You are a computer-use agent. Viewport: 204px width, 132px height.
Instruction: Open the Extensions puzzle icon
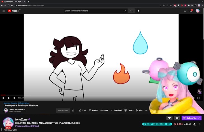(189, 6)
